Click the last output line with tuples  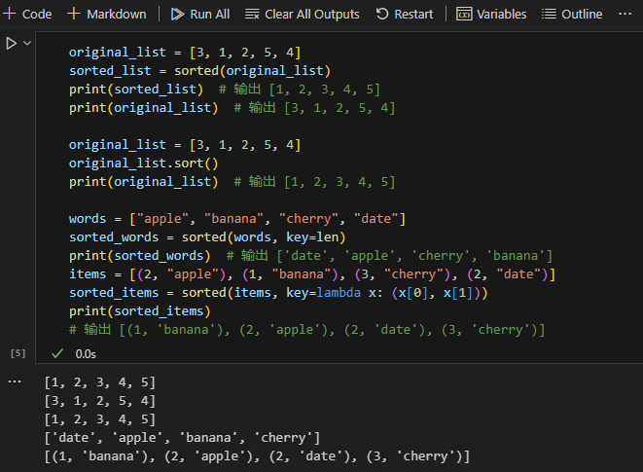pyautogui.click(x=257, y=456)
